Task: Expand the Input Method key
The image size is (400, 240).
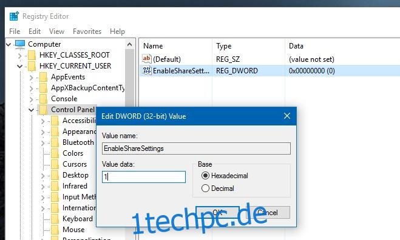Action: point(43,198)
